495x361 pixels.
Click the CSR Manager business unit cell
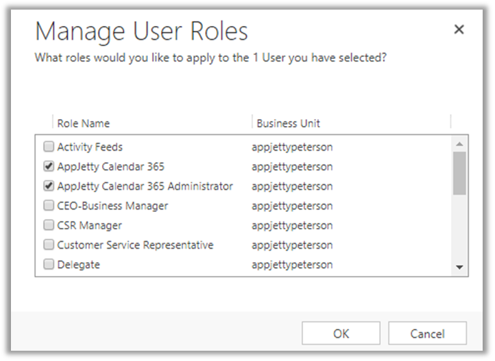click(292, 225)
